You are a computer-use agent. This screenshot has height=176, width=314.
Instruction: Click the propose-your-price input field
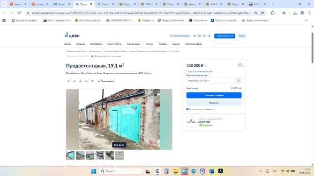pos(210,81)
